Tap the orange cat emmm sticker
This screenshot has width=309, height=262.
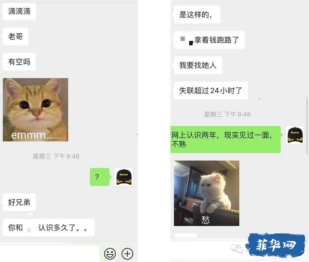(36, 110)
